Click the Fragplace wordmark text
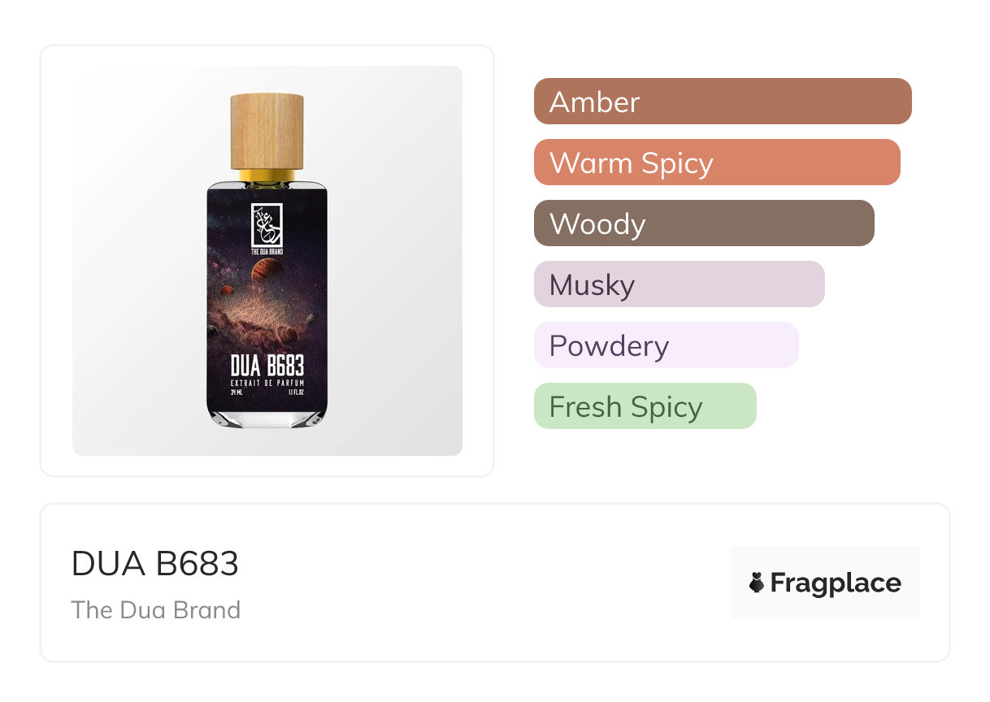This screenshot has width=990, height=702. (836, 583)
